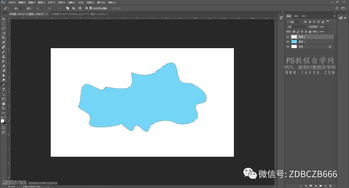Select the Clone Stamp tool
Screen dimensions: 349x188
[3, 57]
